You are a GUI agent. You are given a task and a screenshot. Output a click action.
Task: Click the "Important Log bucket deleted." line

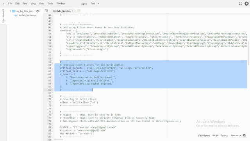89,83
